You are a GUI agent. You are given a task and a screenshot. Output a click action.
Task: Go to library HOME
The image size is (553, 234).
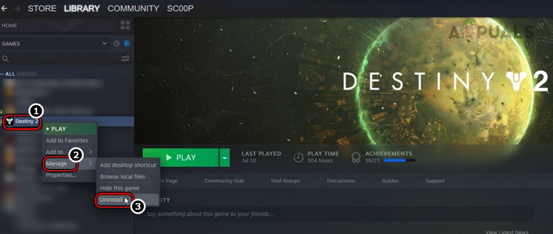tap(59, 26)
